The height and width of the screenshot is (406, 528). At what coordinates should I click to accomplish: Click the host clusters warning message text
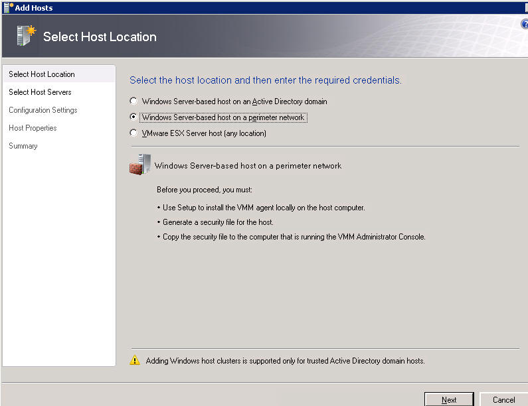tap(285, 361)
